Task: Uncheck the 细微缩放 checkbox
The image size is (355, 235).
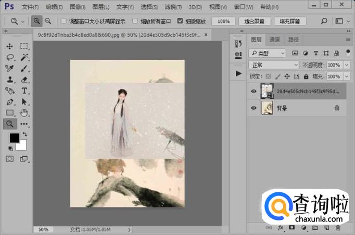Action: 180,21
